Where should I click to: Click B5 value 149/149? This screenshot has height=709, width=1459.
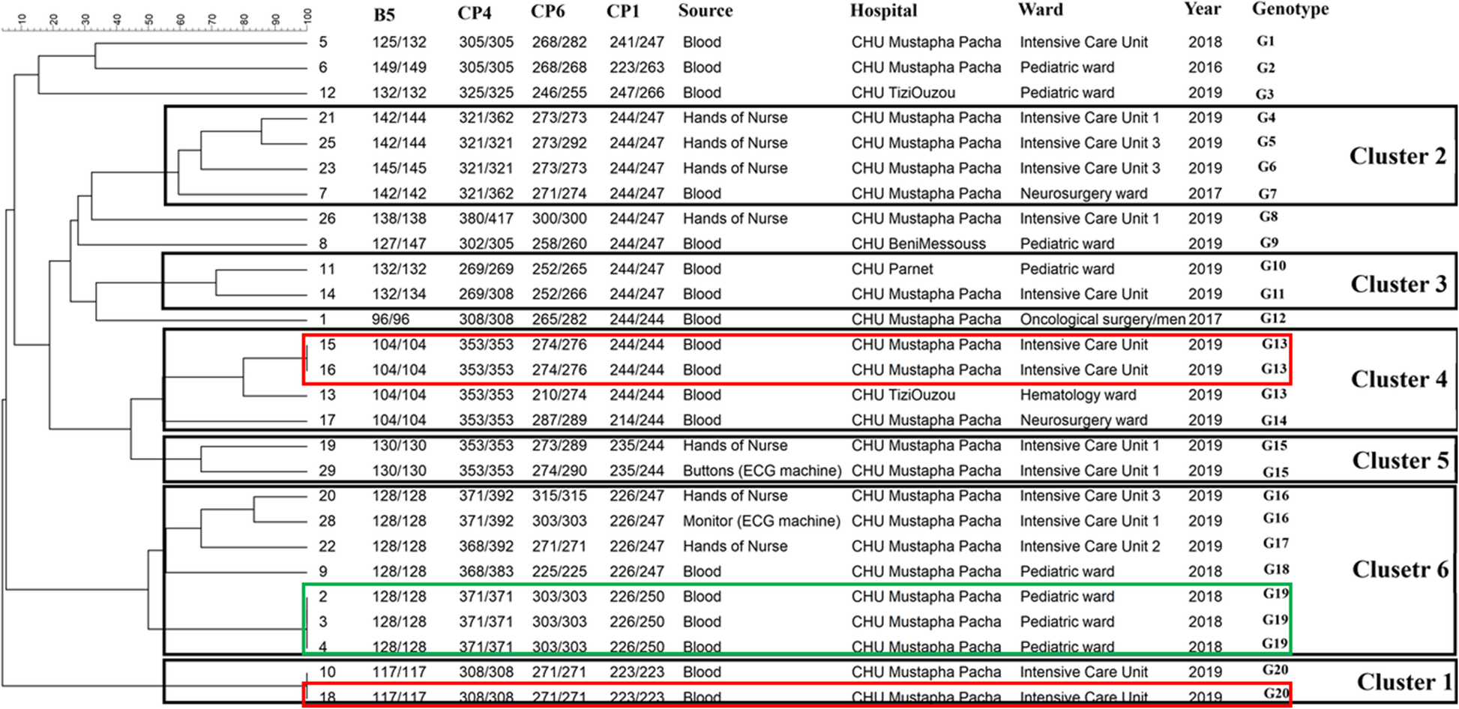(x=400, y=67)
